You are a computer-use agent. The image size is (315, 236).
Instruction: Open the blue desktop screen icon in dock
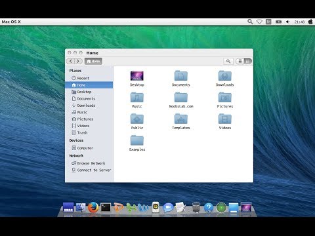point(234,208)
